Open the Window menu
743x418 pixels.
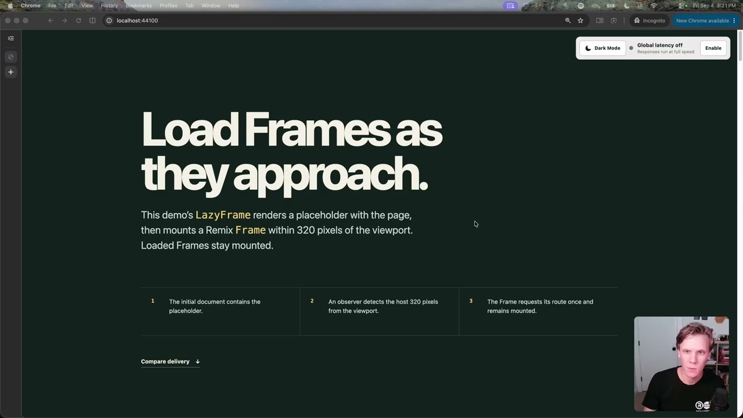pyautogui.click(x=211, y=5)
